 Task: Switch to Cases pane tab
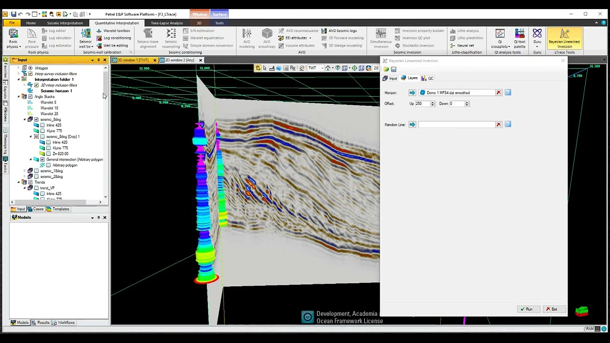click(x=35, y=209)
